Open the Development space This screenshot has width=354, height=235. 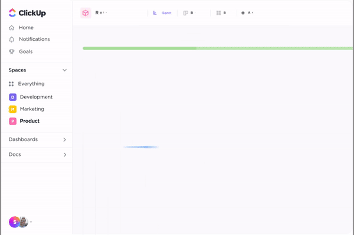point(31,97)
